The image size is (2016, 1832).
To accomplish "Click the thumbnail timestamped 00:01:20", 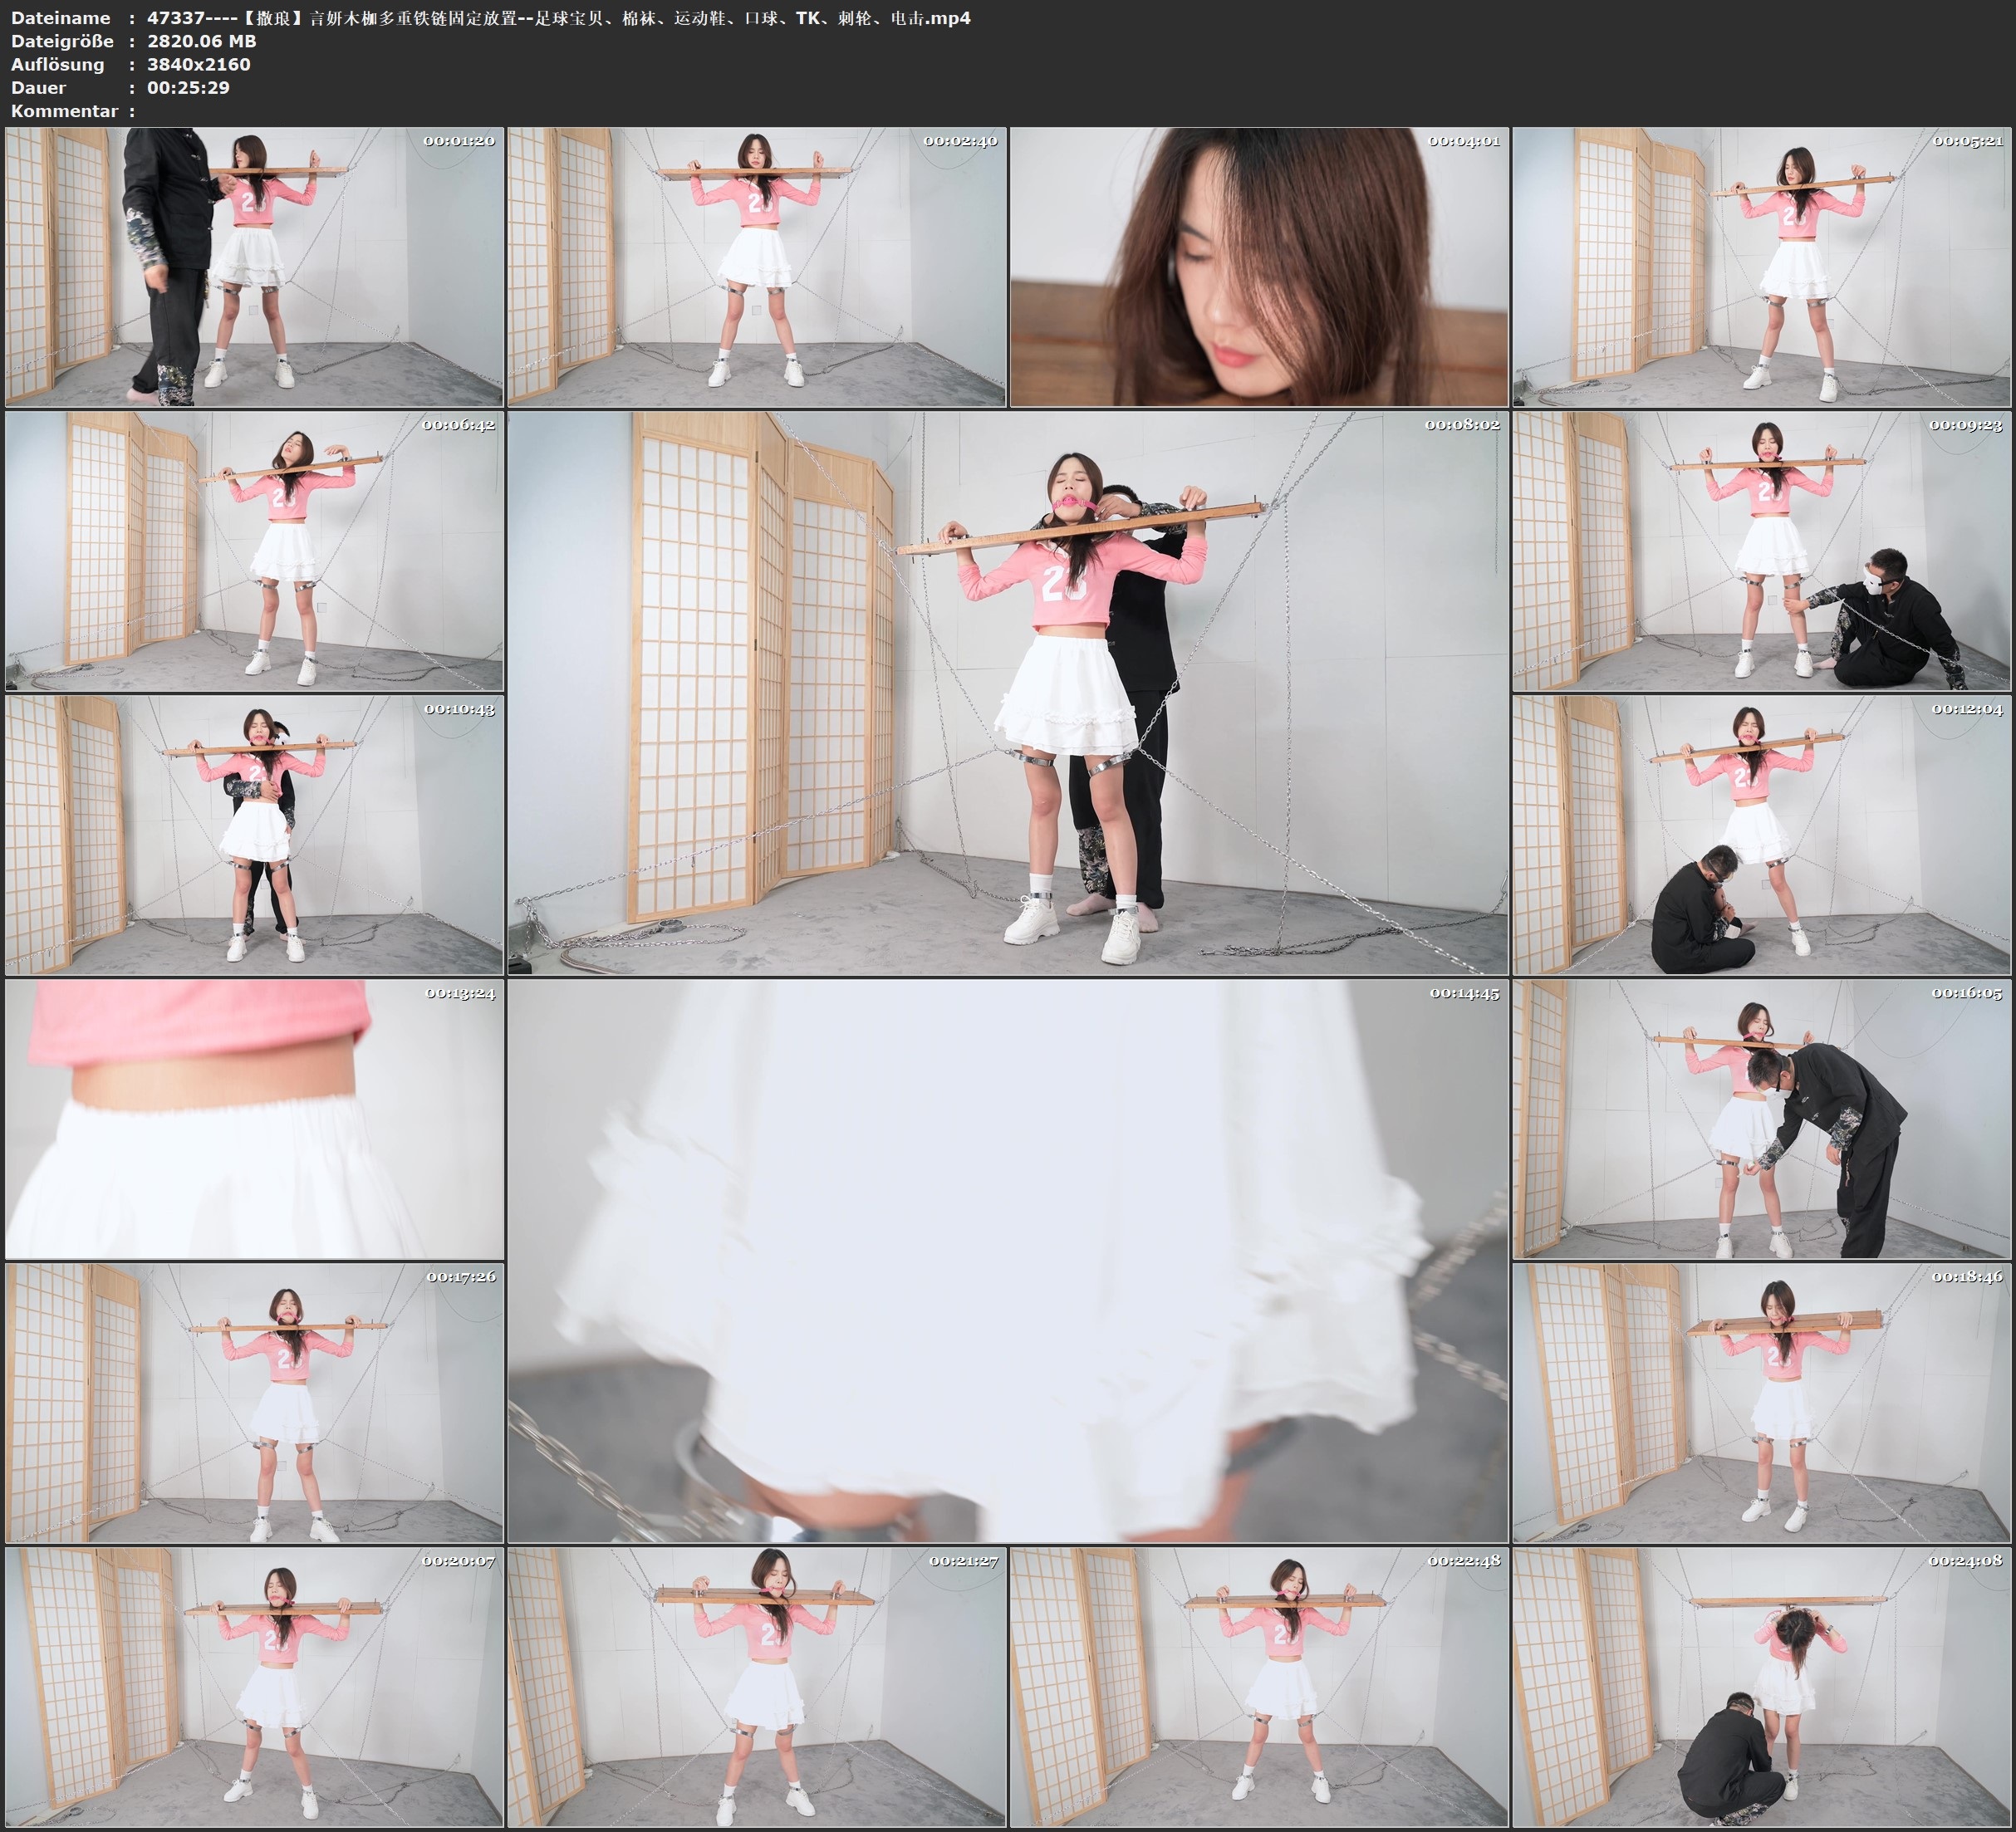I will click(254, 267).
